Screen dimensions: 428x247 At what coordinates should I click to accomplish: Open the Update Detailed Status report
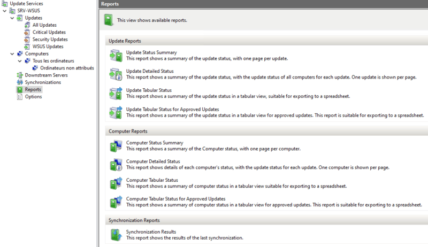150,71
